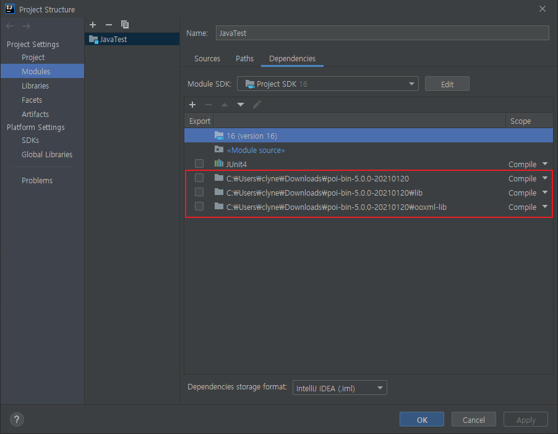
Task: Click folder icon of ooxml-lib dependency
Action: pos(219,206)
